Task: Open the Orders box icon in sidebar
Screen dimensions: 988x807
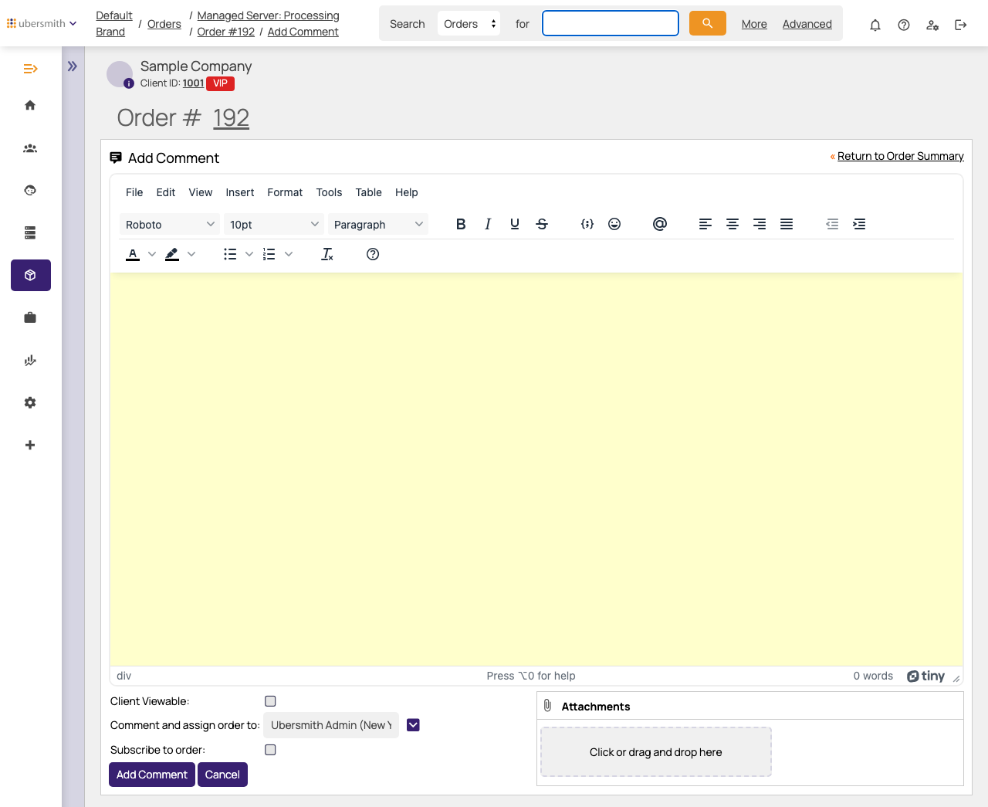Action: point(31,275)
